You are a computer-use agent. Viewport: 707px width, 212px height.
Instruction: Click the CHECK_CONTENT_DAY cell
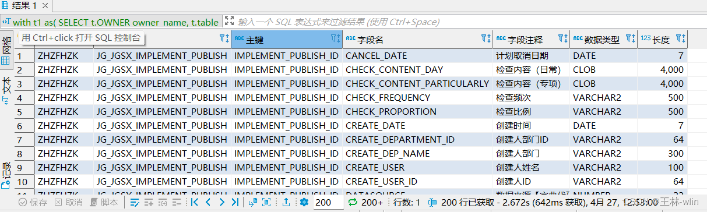(417, 70)
